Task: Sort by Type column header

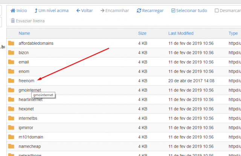Action: [233, 33]
